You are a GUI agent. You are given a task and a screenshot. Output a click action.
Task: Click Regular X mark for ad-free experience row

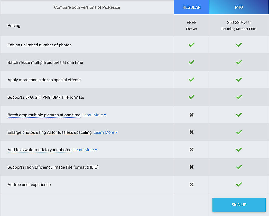tap(191, 184)
